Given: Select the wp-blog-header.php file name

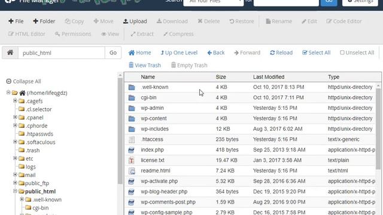Looking at the screenshot, I should (164, 192).
